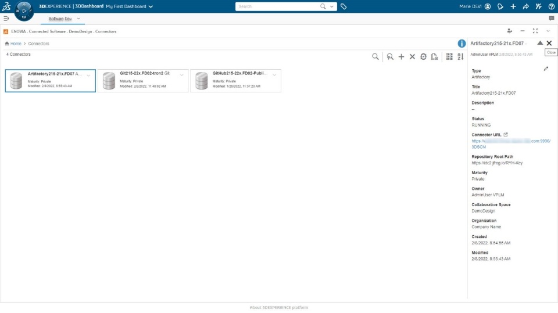The width and height of the screenshot is (558, 313).
Task: Click the AdminUser VPLM owner value
Action: click(488, 195)
